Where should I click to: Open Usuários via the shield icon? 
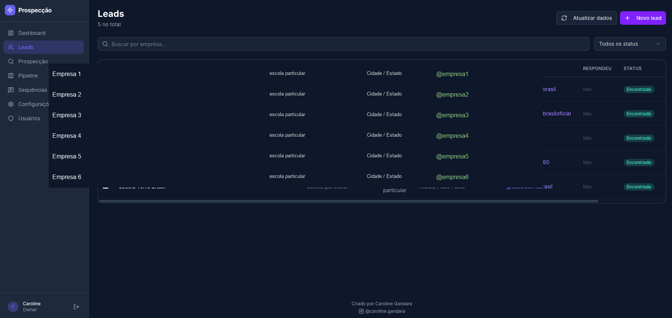pyautogui.click(x=11, y=118)
